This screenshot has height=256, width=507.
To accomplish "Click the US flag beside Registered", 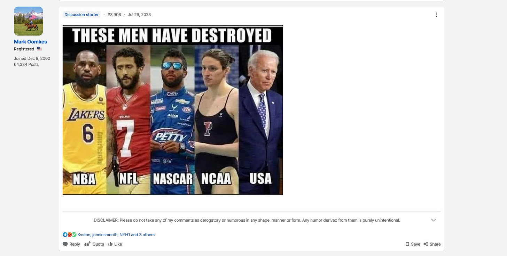I will point(39,49).
